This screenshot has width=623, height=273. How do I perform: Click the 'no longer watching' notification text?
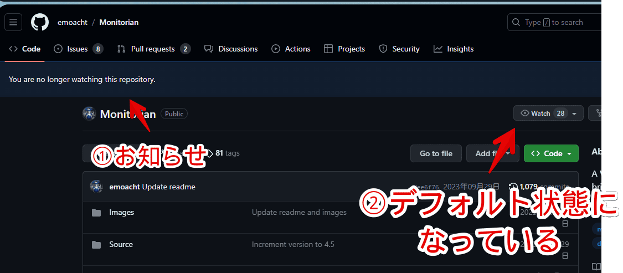[x=83, y=80]
